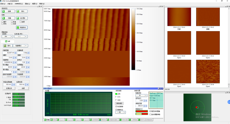Click the save waveform button
230x124 pixels.
[119, 103]
